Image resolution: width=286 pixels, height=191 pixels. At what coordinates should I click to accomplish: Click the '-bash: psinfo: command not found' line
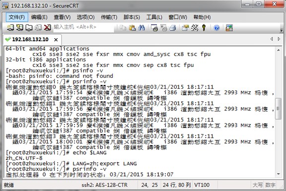point(59,76)
